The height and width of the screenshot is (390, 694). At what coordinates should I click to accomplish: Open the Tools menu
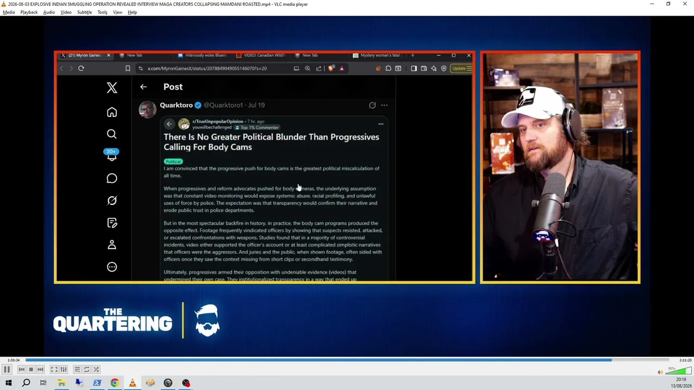(x=102, y=12)
